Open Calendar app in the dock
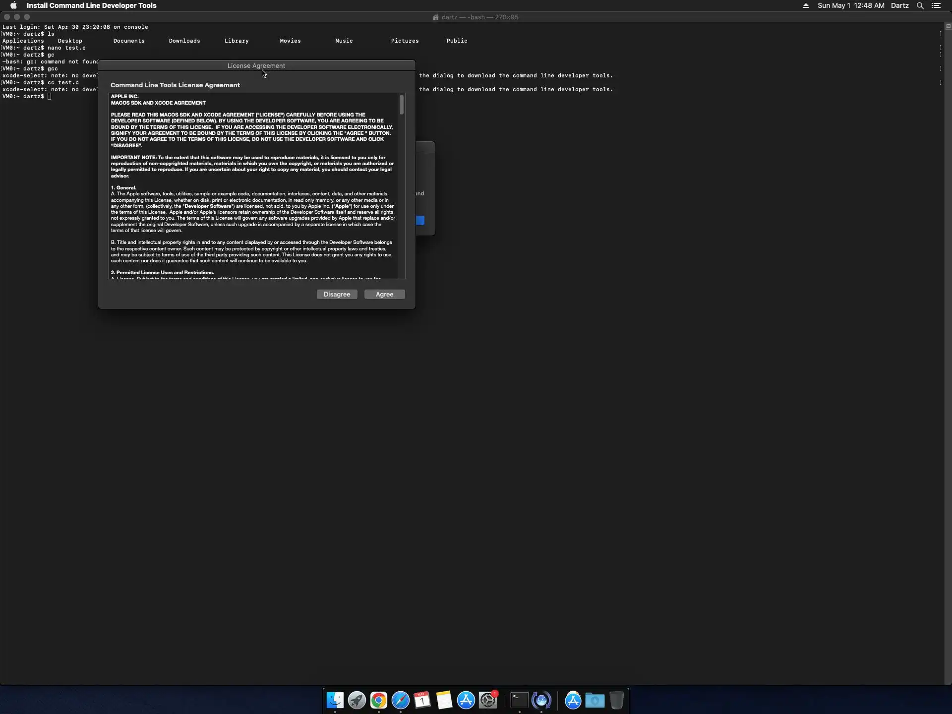The width and height of the screenshot is (952, 714). click(x=422, y=700)
